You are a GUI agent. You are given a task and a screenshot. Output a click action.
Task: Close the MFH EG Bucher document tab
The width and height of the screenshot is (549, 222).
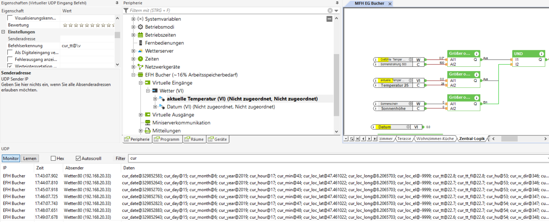coord(390,3)
